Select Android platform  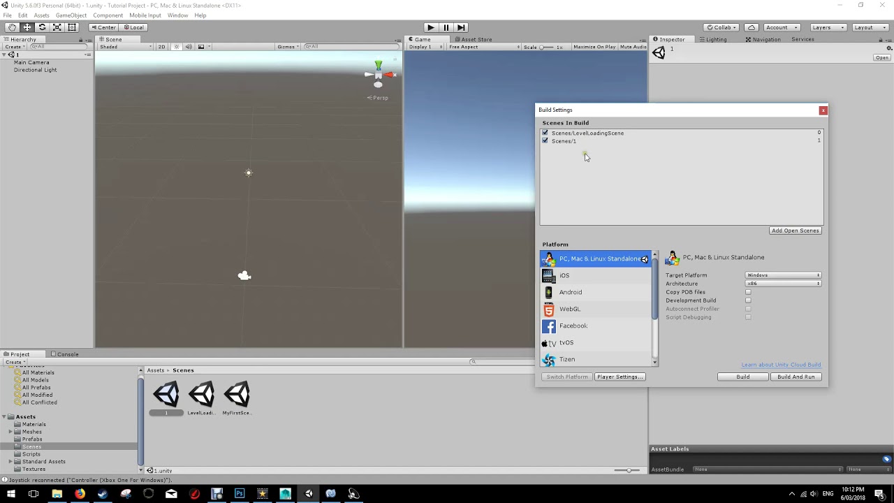596,292
